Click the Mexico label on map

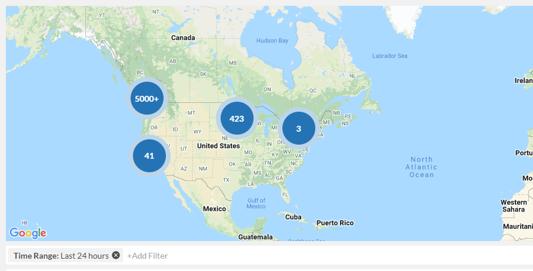coord(214,209)
